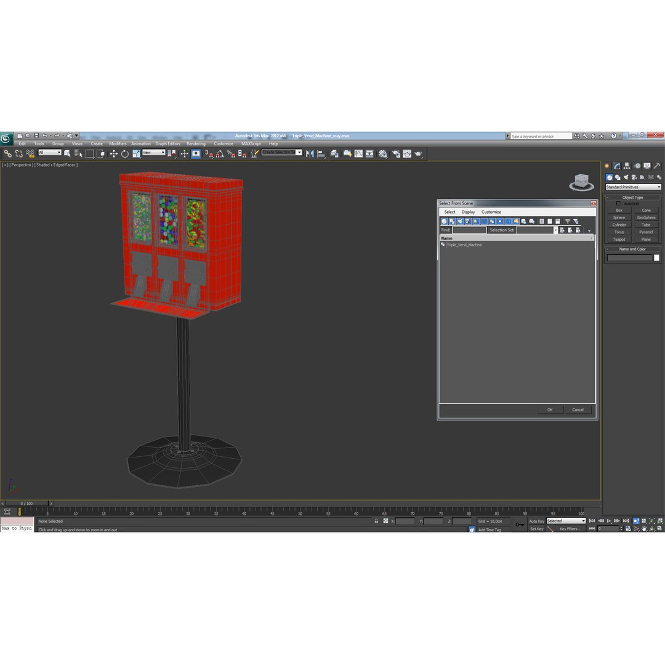The image size is (665, 665).
Task: Click the Find input field in dialog
Action: [x=469, y=230]
